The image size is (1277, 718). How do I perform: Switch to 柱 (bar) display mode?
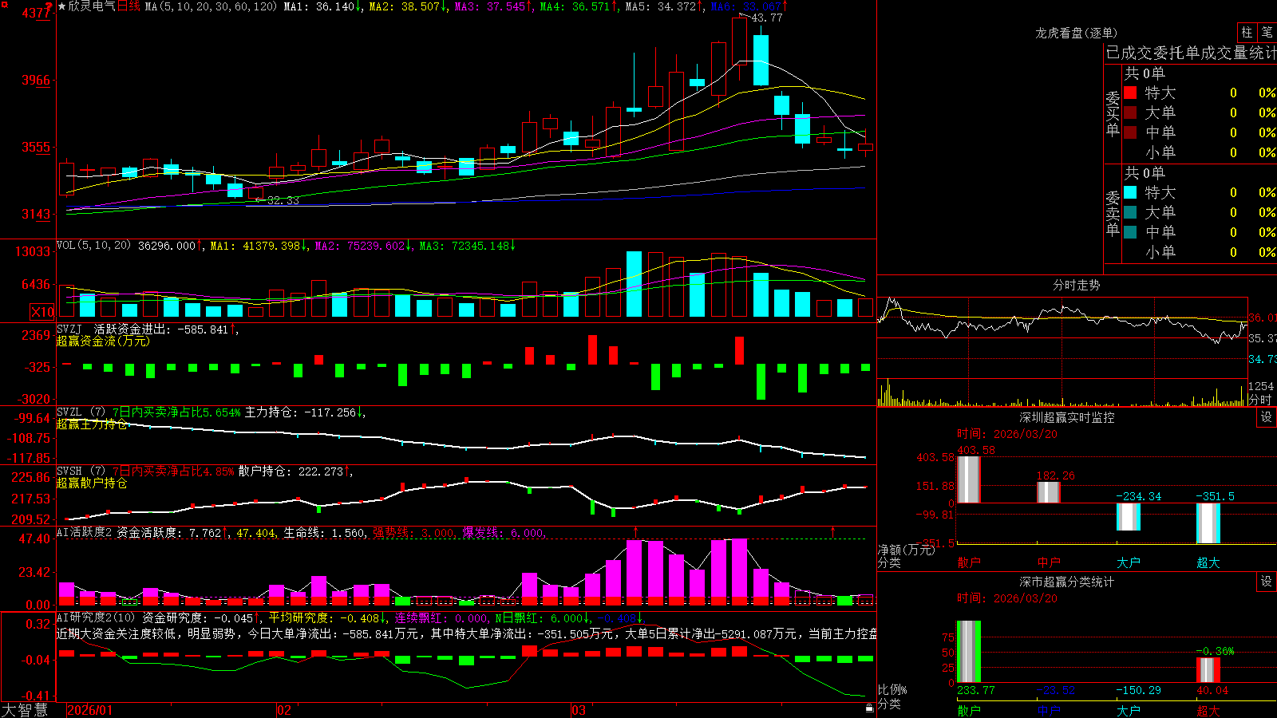(1247, 32)
